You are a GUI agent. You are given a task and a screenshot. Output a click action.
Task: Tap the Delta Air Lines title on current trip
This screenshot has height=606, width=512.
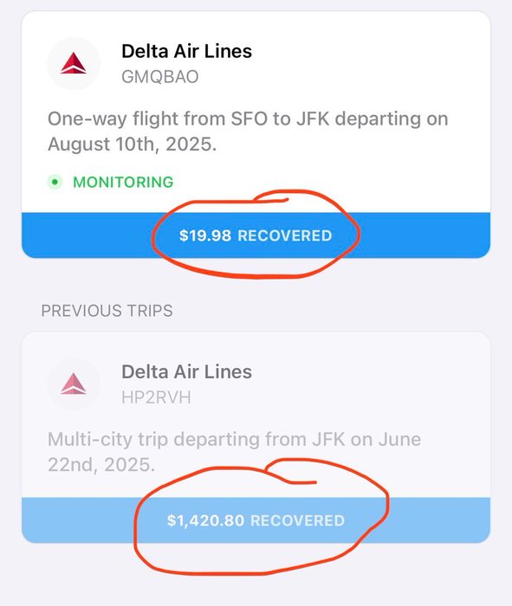pyautogui.click(x=187, y=51)
